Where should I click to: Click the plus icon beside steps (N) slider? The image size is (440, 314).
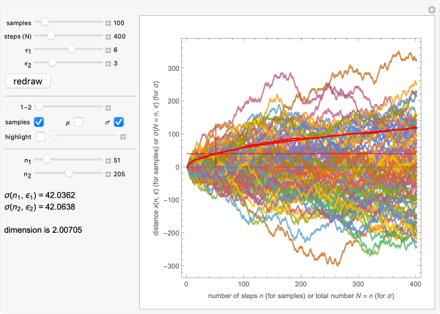[108, 36]
